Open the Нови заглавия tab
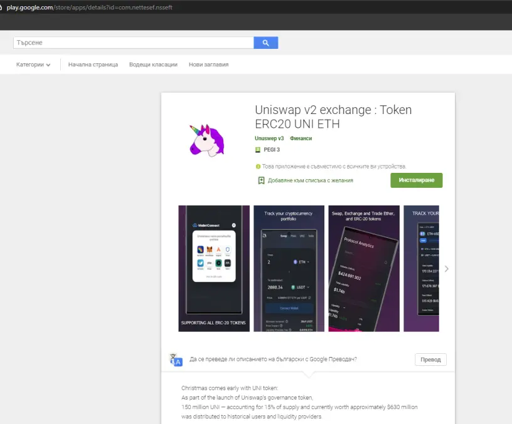Screen dimensions: 512x424 coord(209,65)
